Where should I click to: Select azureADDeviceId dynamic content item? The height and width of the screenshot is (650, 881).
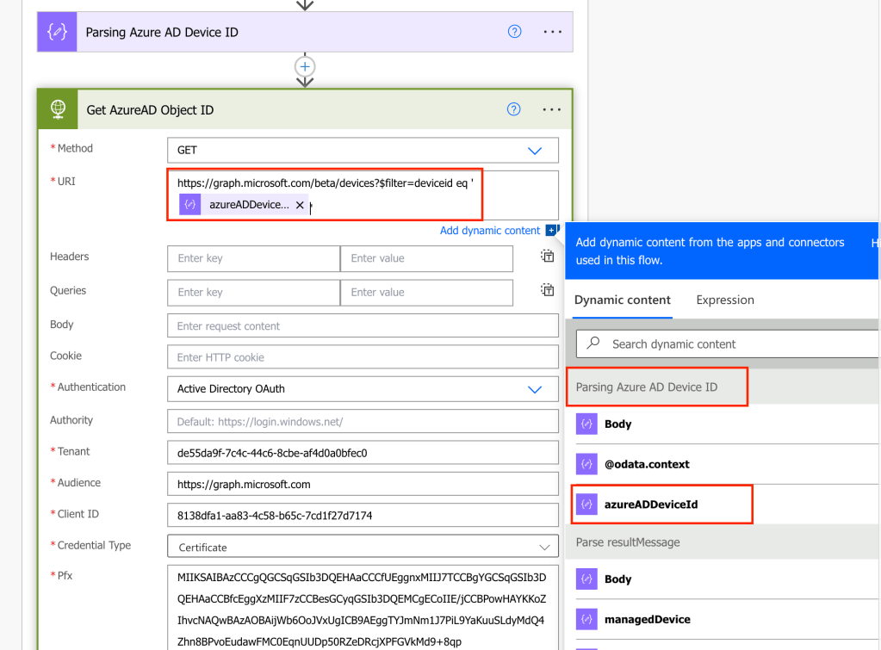pos(650,505)
